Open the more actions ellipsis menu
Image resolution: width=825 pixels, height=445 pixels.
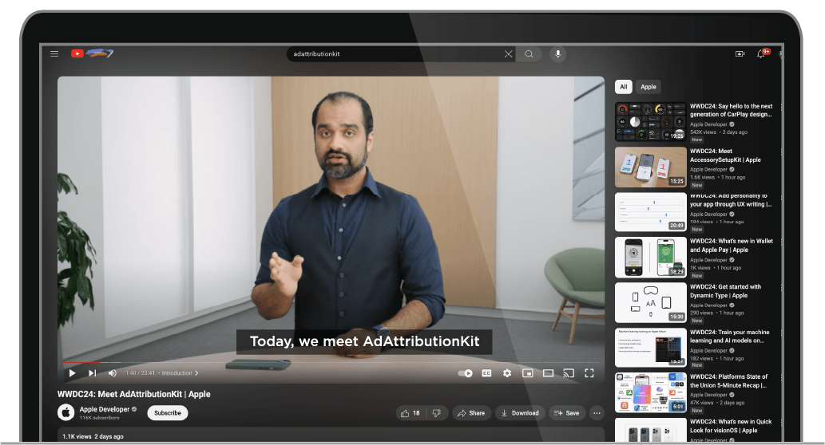pyautogui.click(x=597, y=413)
